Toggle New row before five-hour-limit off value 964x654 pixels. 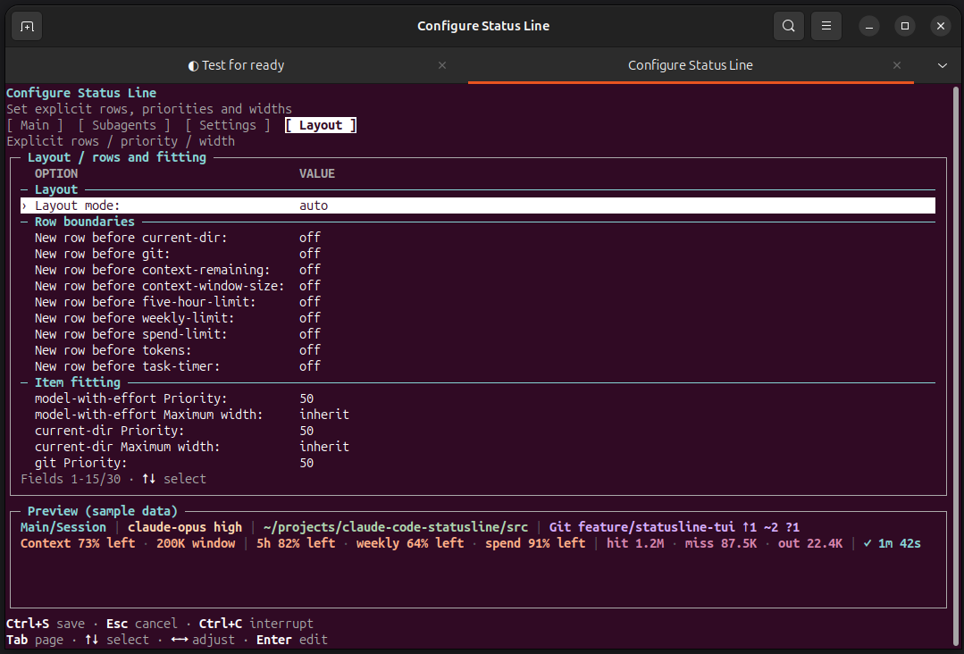coord(310,302)
